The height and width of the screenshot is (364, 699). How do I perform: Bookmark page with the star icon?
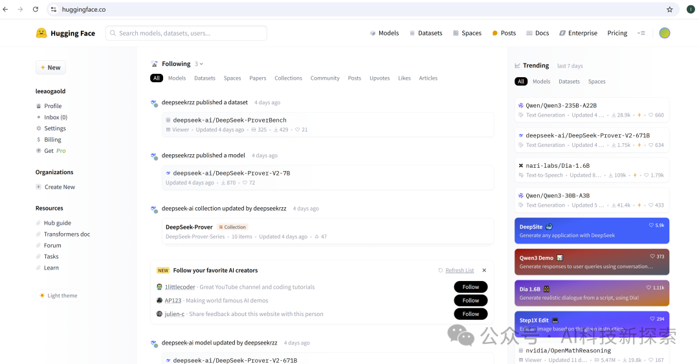tap(669, 9)
